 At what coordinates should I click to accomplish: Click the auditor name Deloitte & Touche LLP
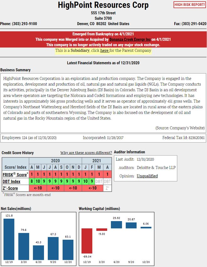tap(156, 167)
